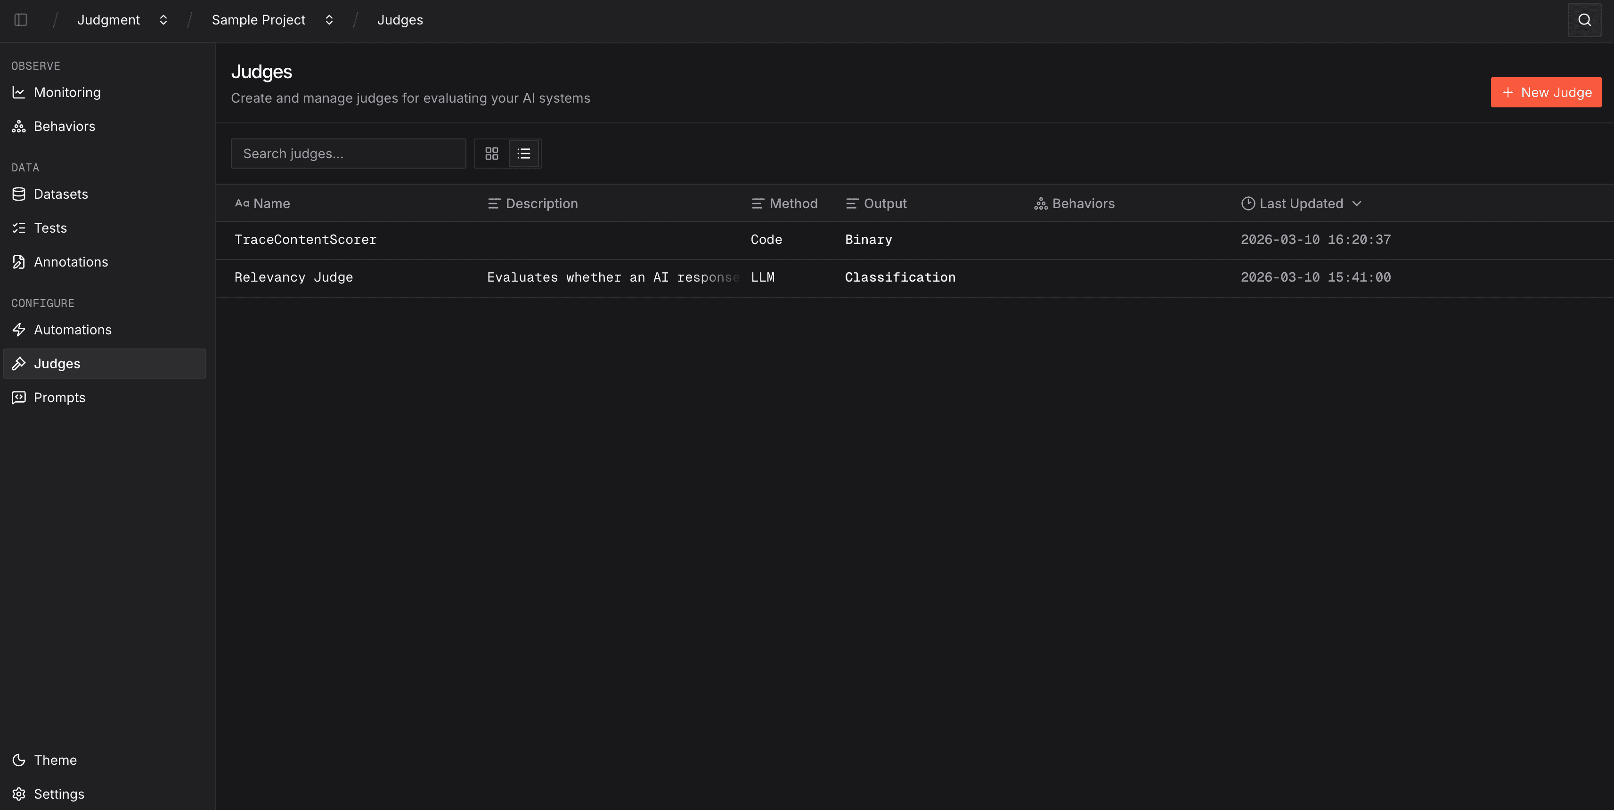The width and height of the screenshot is (1614, 810).
Task: Click the Judges gavel icon
Action: click(x=19, y=364)
